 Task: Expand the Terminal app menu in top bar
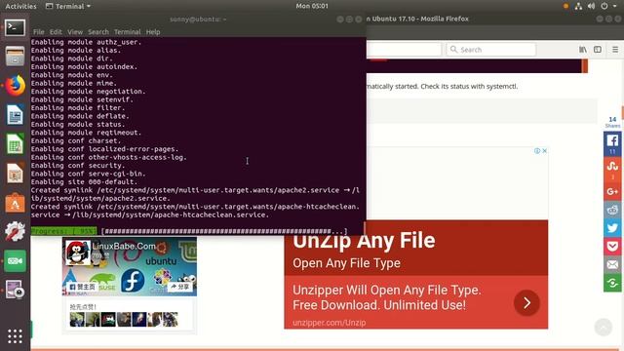click(68, 6)
